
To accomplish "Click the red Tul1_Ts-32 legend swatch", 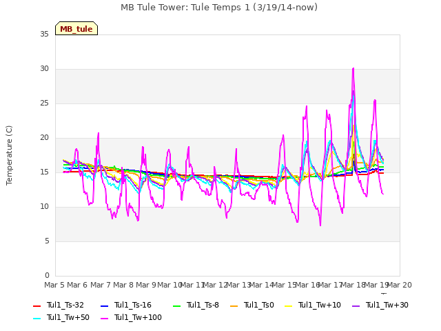I will tap(37, 305).
